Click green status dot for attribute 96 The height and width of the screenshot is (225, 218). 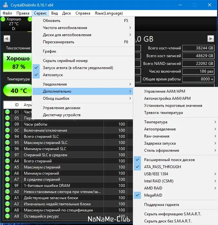[x=7, y=149]
